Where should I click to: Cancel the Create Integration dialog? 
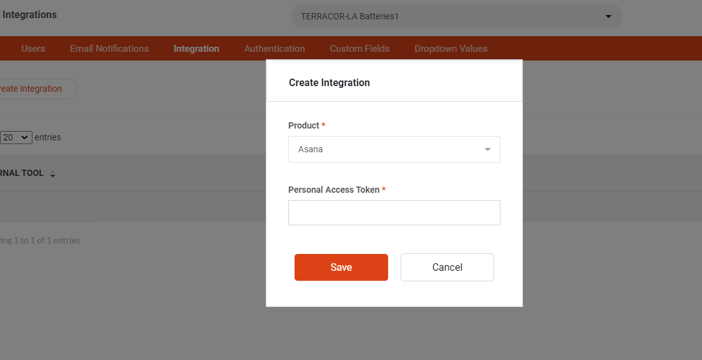447,267
